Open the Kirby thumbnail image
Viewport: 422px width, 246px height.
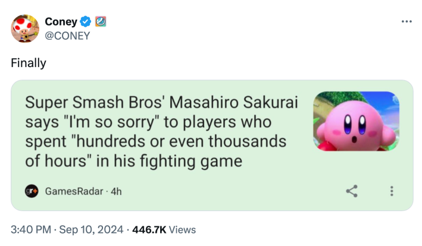(x=356, y=121)
